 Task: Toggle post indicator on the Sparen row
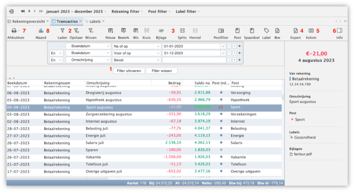tap(221, 150)
